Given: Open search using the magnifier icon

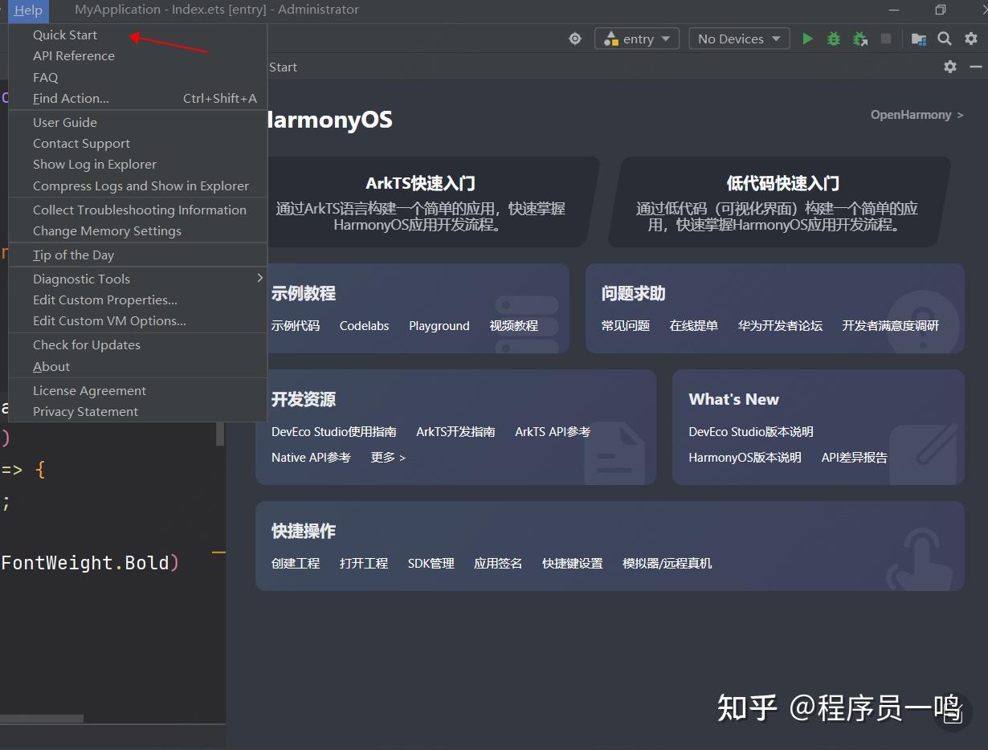Looking at the screenshot, I should point(944,38).
